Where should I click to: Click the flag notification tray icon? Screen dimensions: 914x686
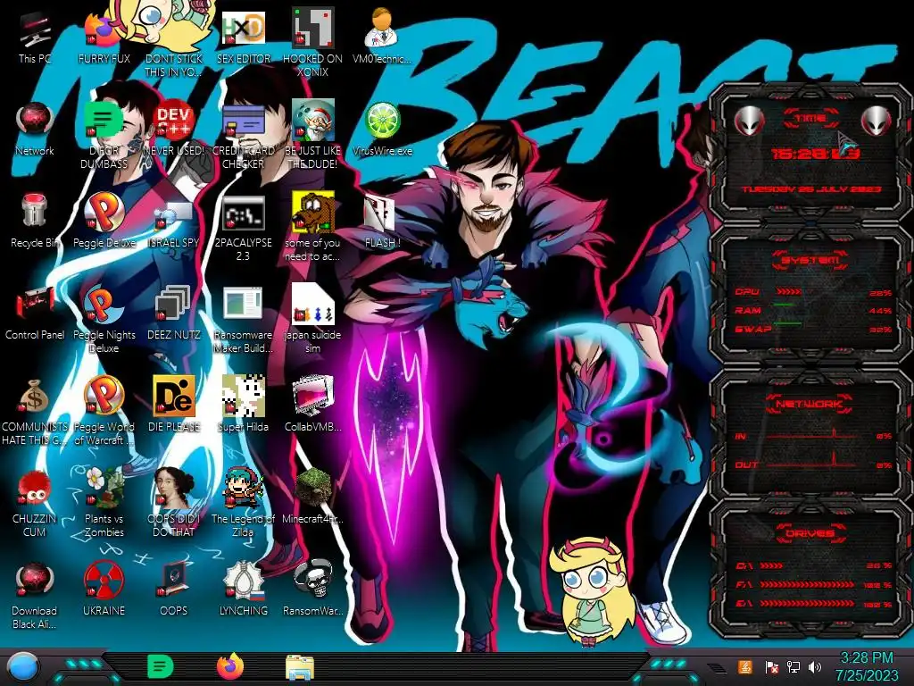pos(771,666)
